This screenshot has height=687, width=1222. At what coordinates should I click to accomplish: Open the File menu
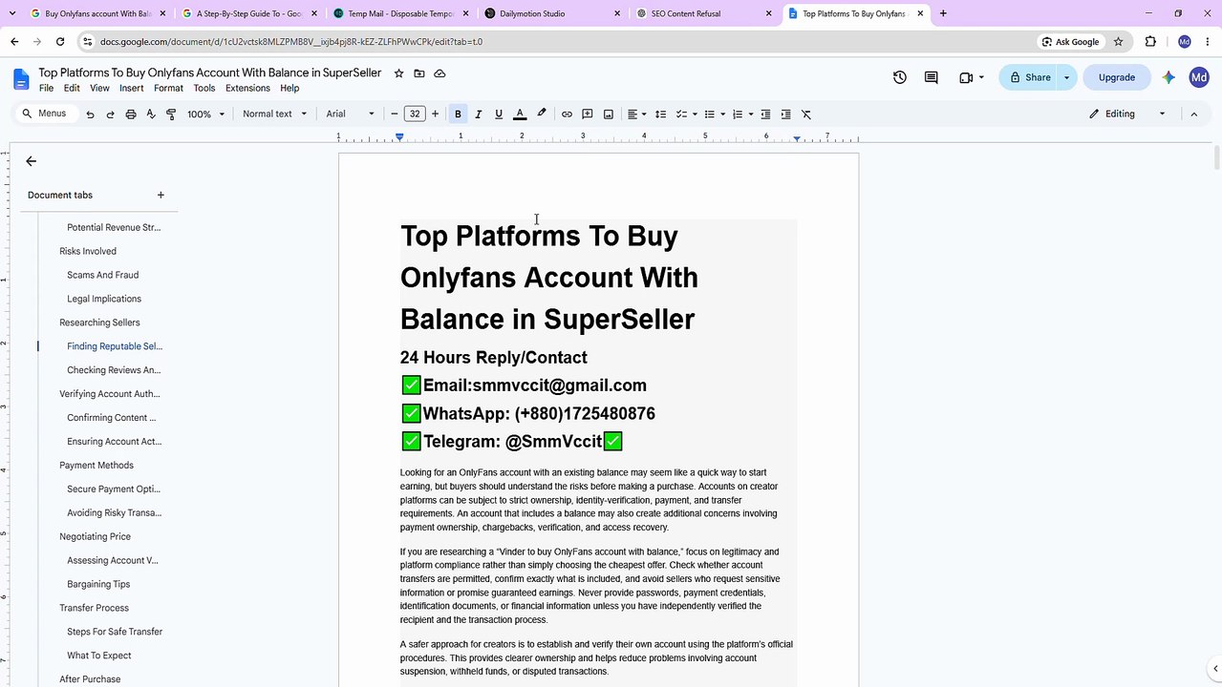[x=46, y=89]
